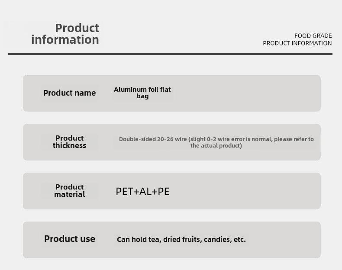
Task: Select the Product thickness label
Action: tap(69, 141)
